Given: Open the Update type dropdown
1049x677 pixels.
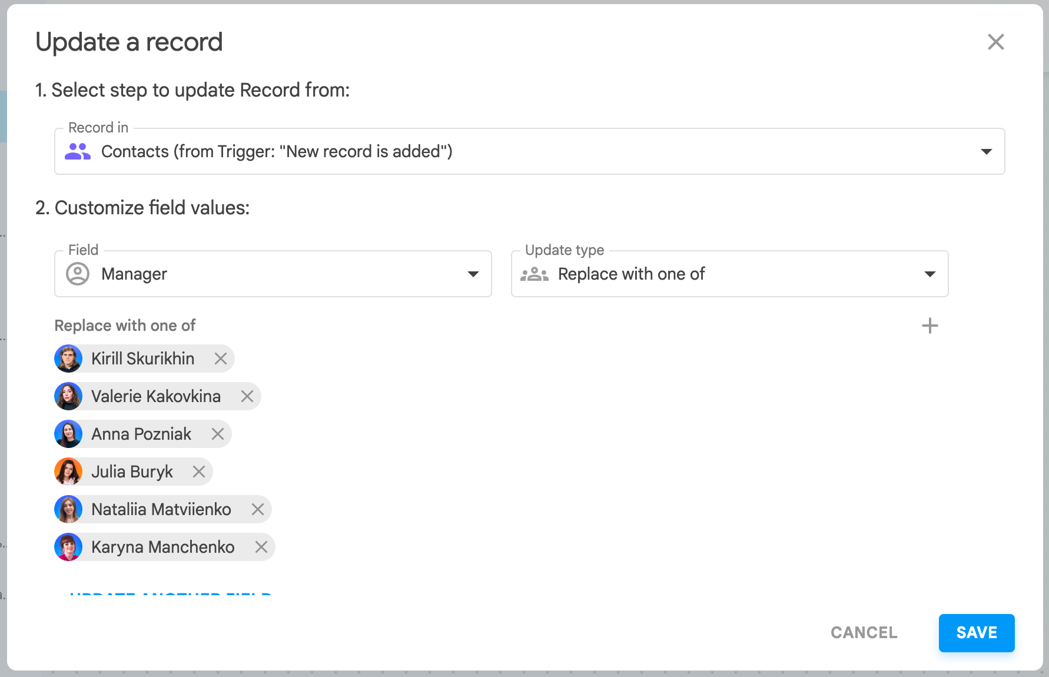Looking at the screenshot, I should tap(930, 274).
